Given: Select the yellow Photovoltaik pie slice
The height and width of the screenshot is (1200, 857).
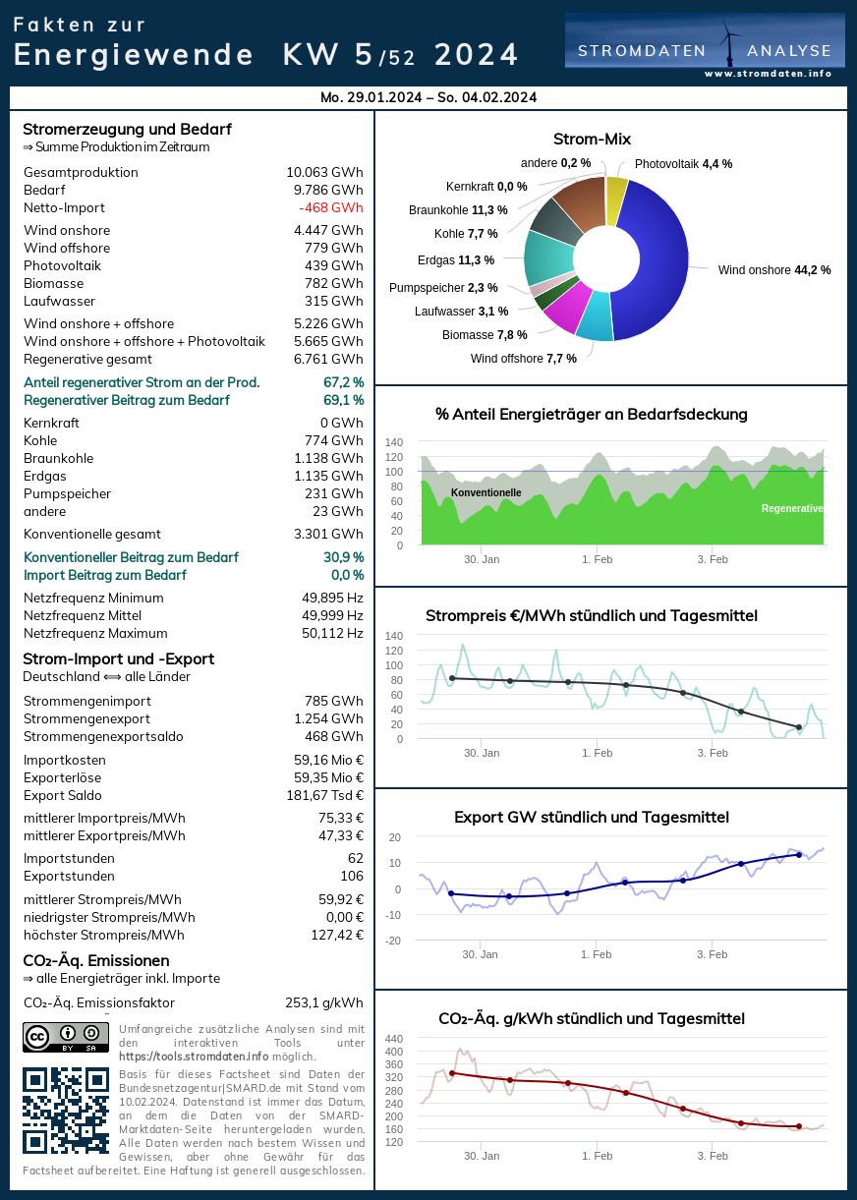Looking at the screenshot, I should coord(616,200).
